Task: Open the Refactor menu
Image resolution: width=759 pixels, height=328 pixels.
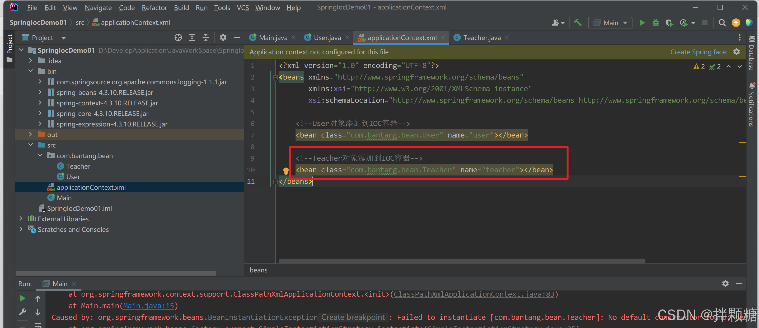Action: click(x=154, y=8)
